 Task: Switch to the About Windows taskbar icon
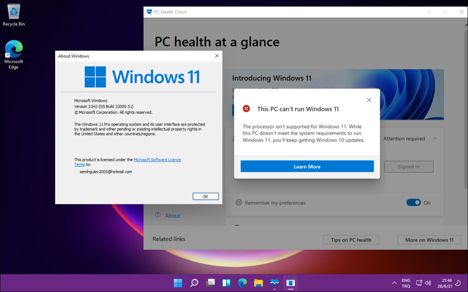tap(291, 283)
